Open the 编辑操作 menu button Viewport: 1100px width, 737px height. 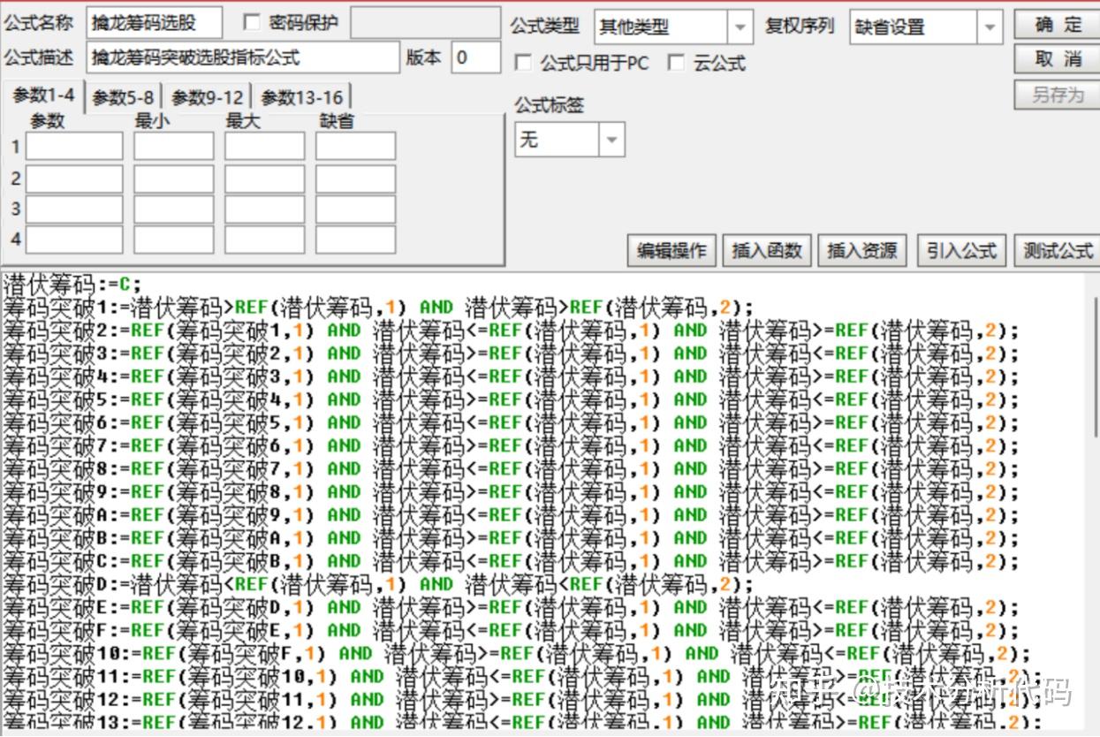pyautogui.click(x=672, y=250)
